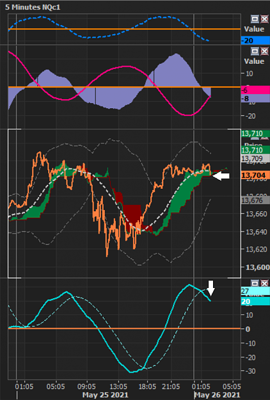Click the light cyan 27 value tag
270x400 pixels.
coord(255,291)
